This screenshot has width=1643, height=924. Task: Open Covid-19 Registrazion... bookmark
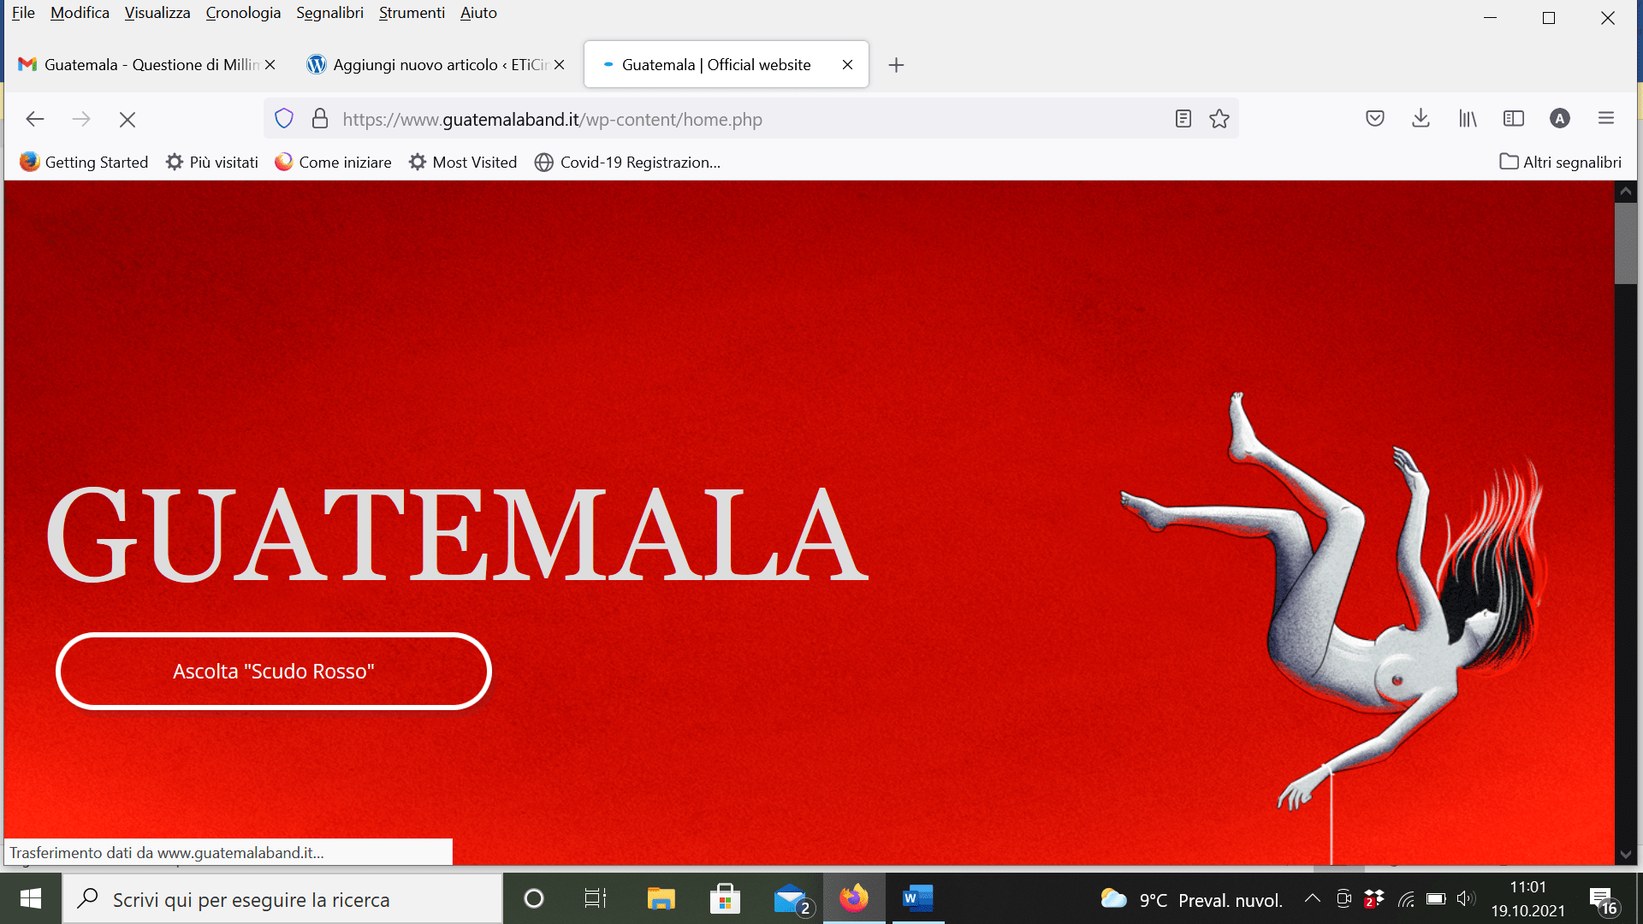pyautogui.click(x=627, y=163)
